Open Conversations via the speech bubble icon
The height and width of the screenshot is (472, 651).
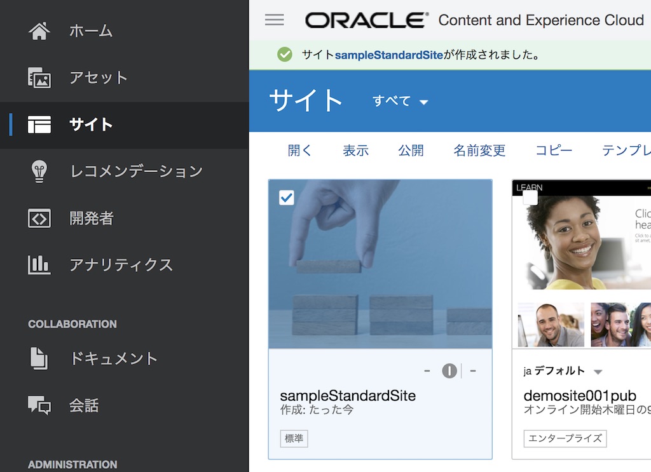click(x=39, y=405)
